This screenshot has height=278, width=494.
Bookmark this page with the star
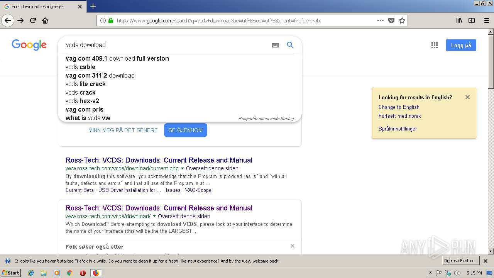(402, 20)
